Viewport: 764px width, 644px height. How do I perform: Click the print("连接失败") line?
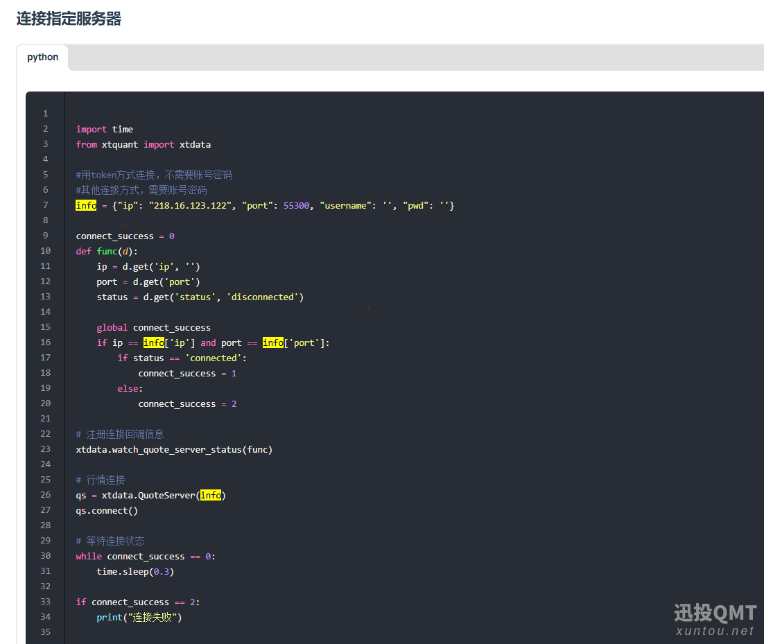[139, 617]
